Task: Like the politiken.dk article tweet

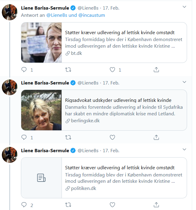Action: (112, 205)
